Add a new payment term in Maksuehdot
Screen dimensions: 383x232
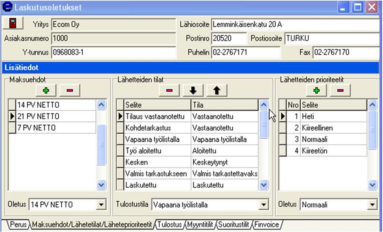coord(46,90)
